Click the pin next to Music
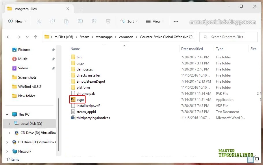The height and width of the screenshot is (165, 263). (53, 59)
